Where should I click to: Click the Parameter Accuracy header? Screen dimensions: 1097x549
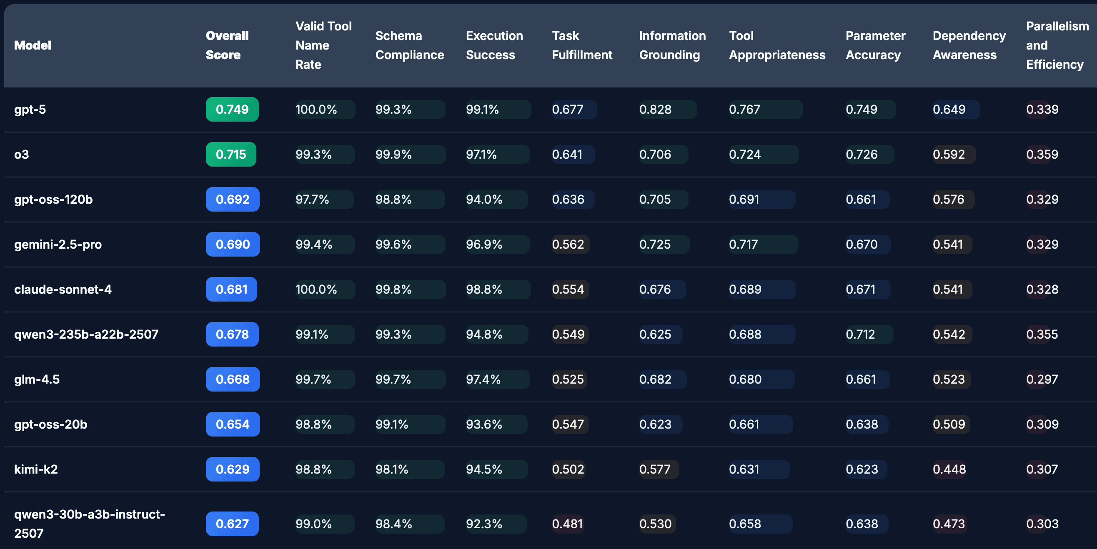(875, 45)
